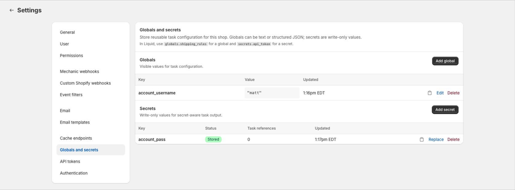Click the account_username key text
The width and height of the screenshot is (515, 190).
coord(157,93)
